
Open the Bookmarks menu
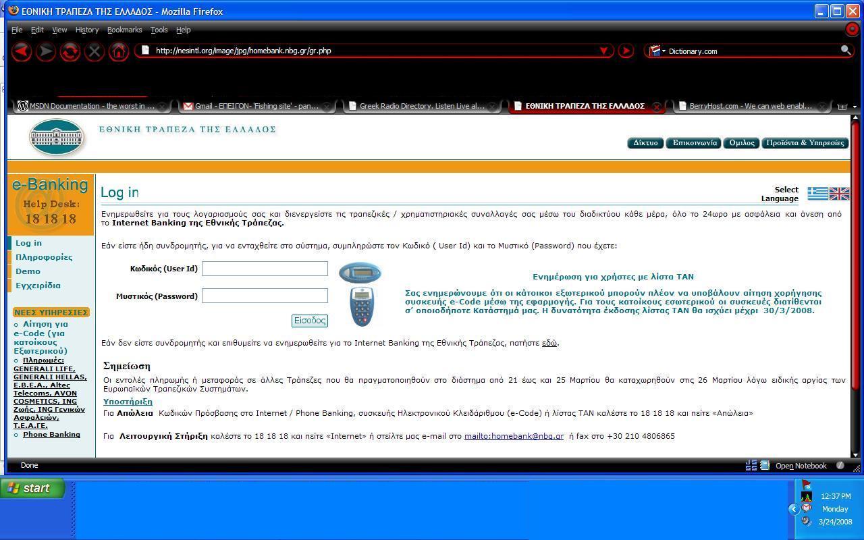(125, 30)
